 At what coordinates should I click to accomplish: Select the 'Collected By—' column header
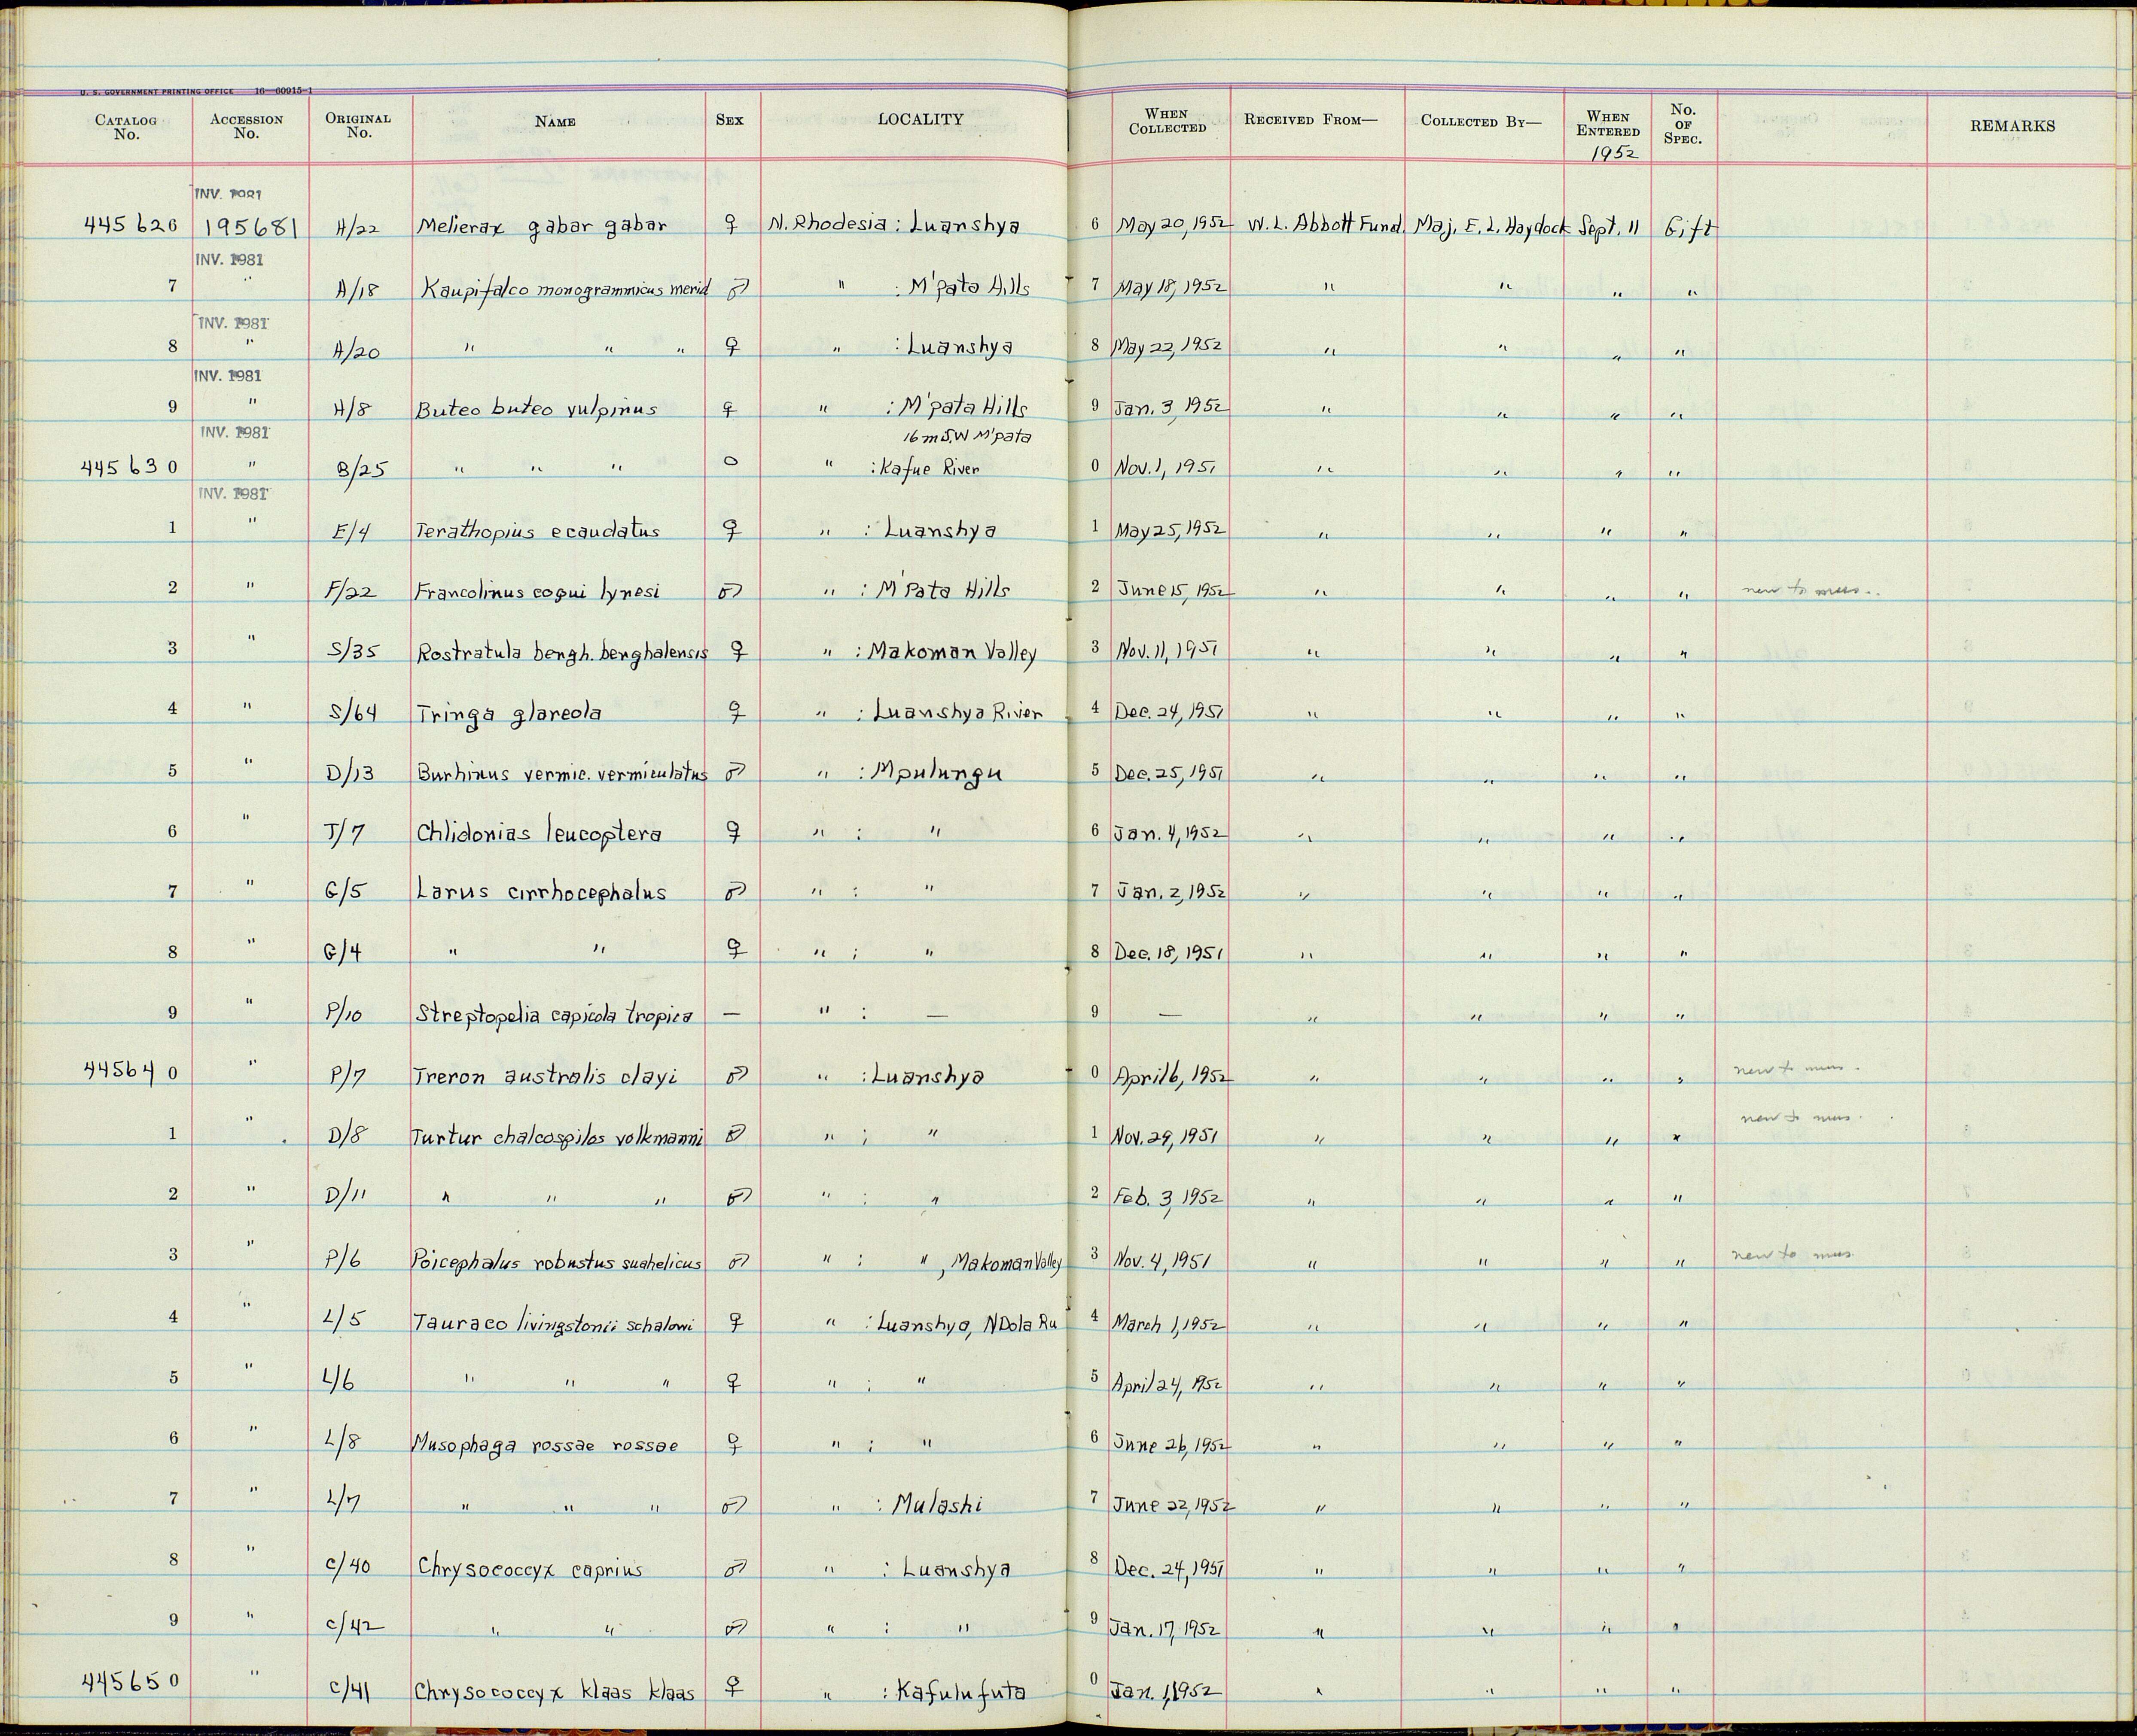click(1481, 121)
